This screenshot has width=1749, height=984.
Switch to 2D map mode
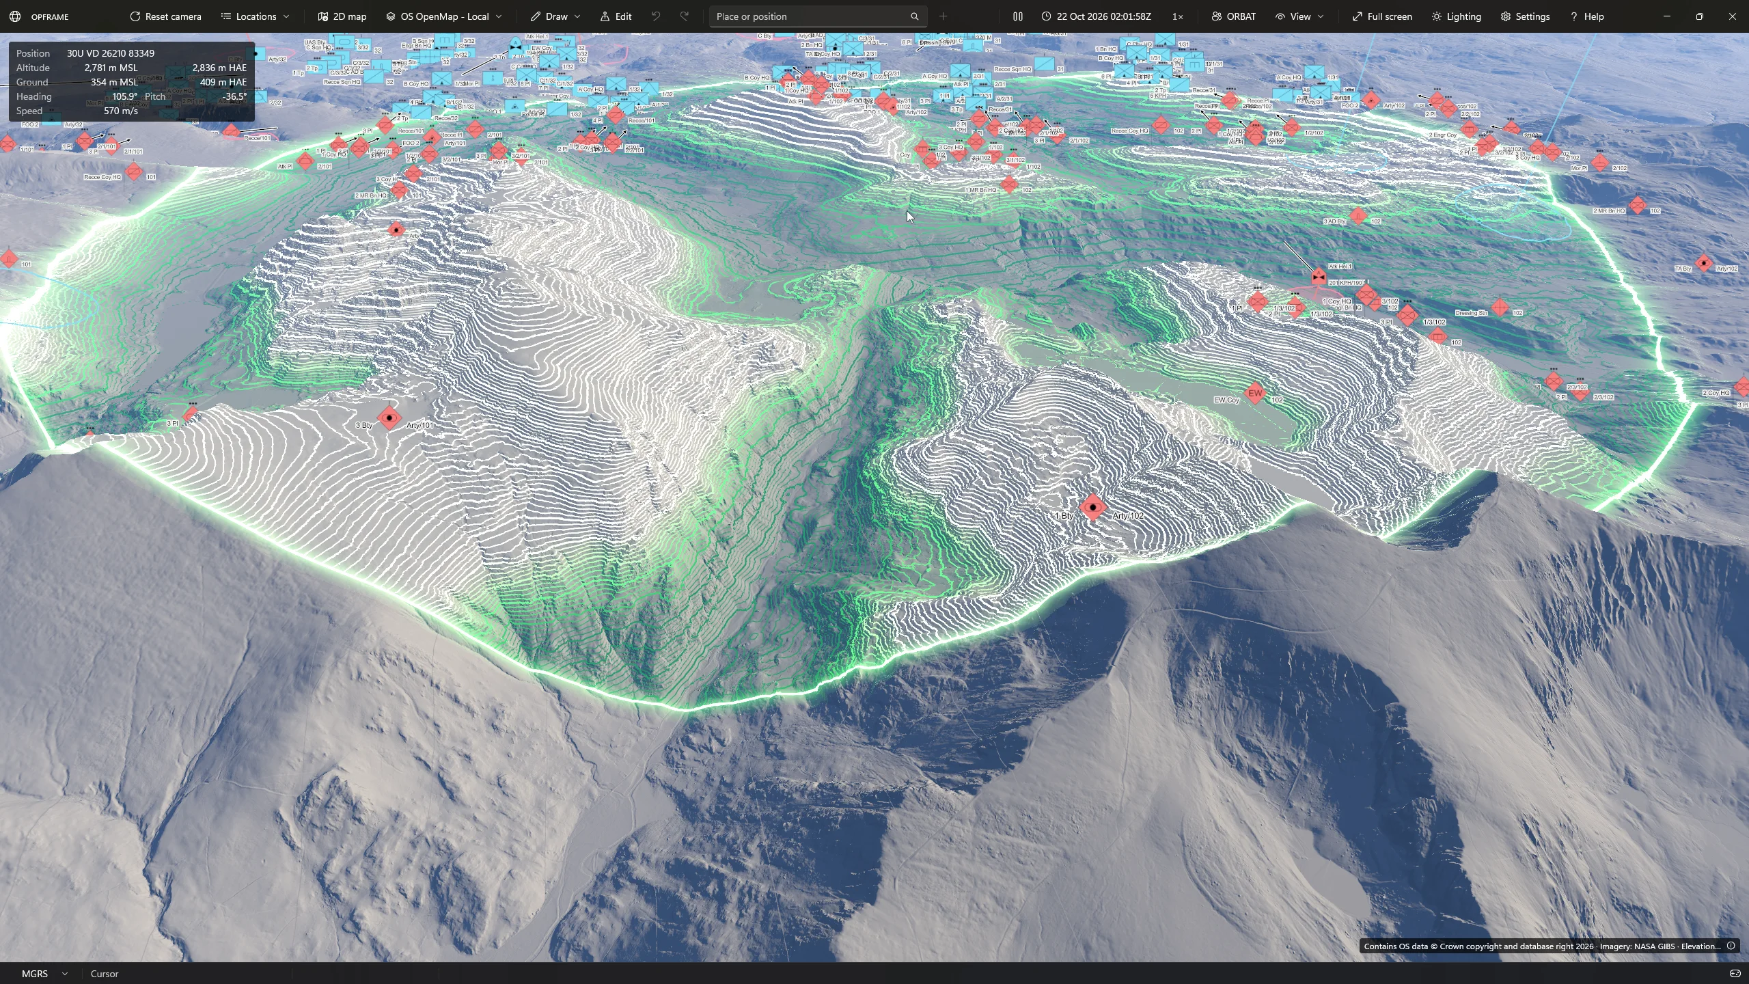(342, 16)
